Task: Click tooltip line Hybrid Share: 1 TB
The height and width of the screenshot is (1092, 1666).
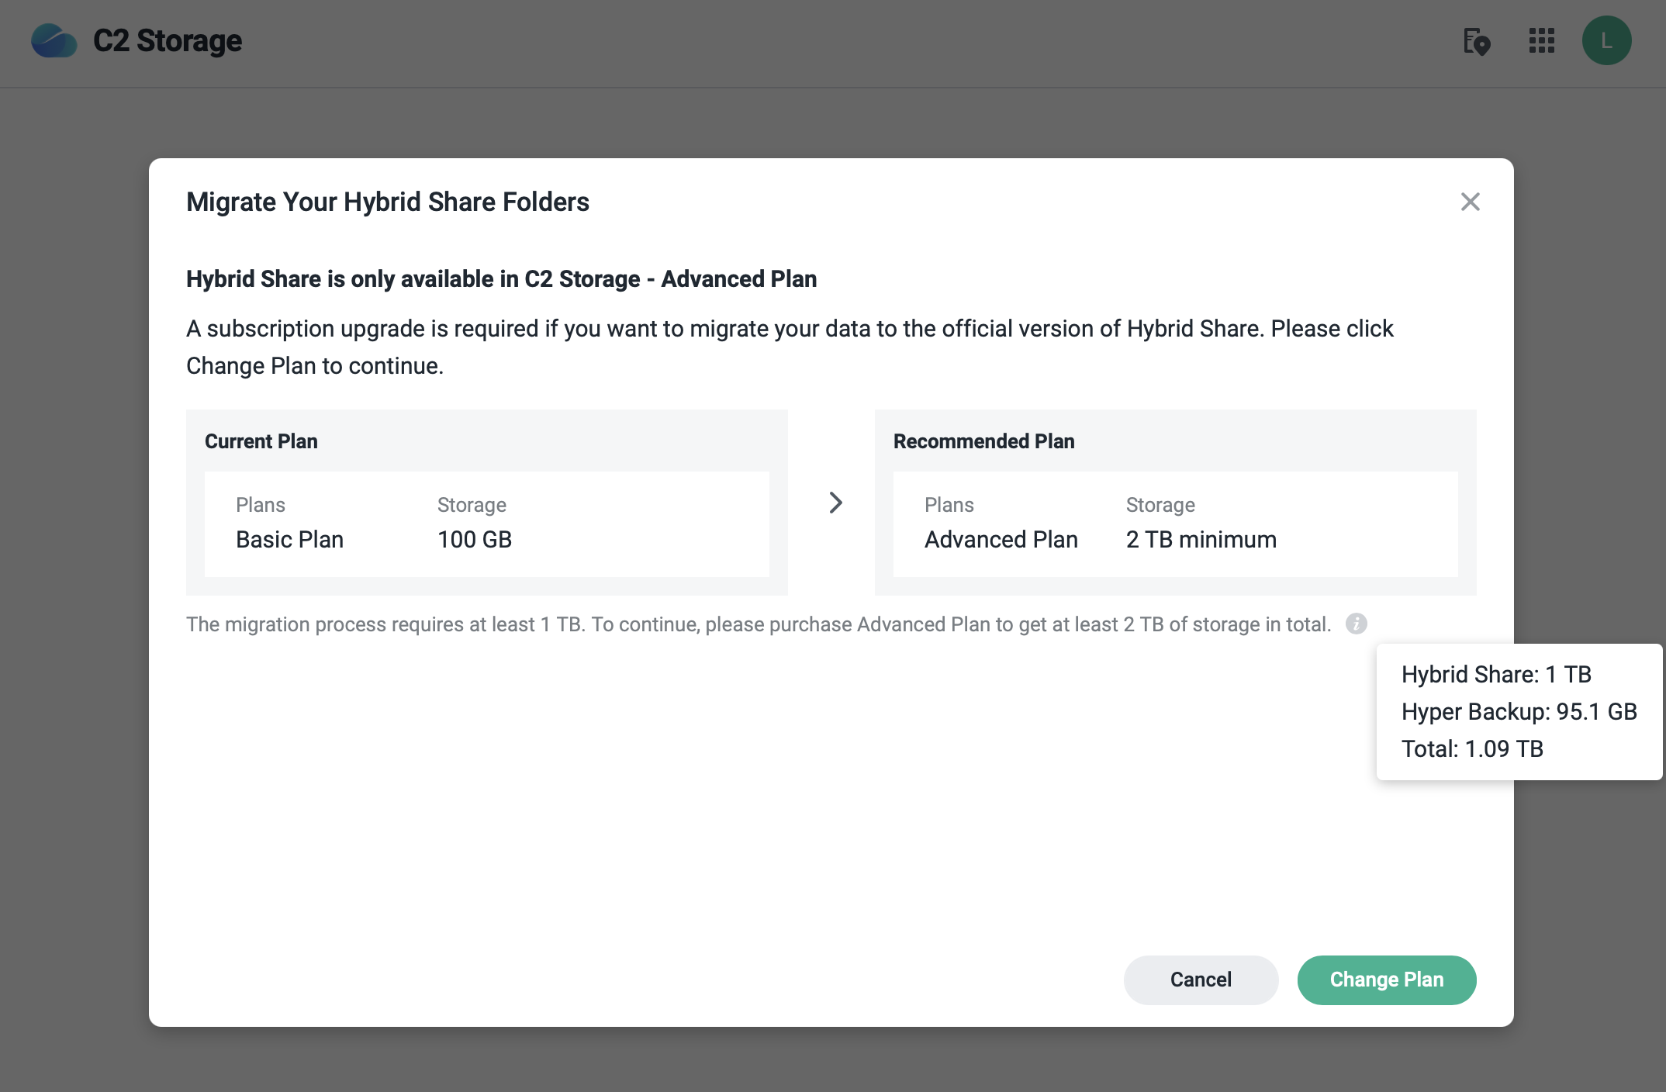Action: coord(1496,674)
